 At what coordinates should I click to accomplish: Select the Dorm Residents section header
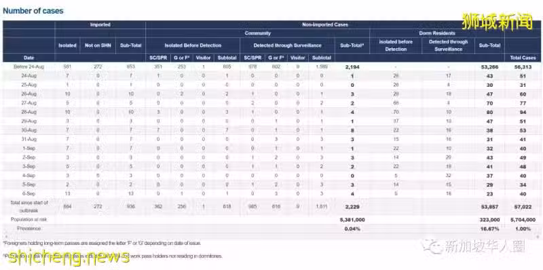(437, 33)
